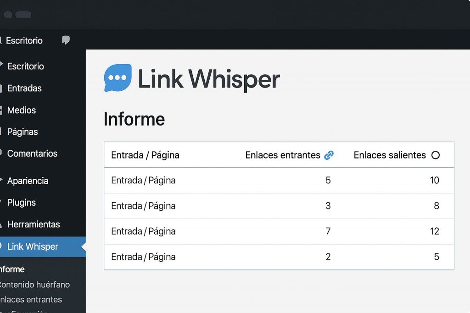Navigate to Enlaces entrantes submenu link
This screenshot has height=313, width=470.
[31, 299]
